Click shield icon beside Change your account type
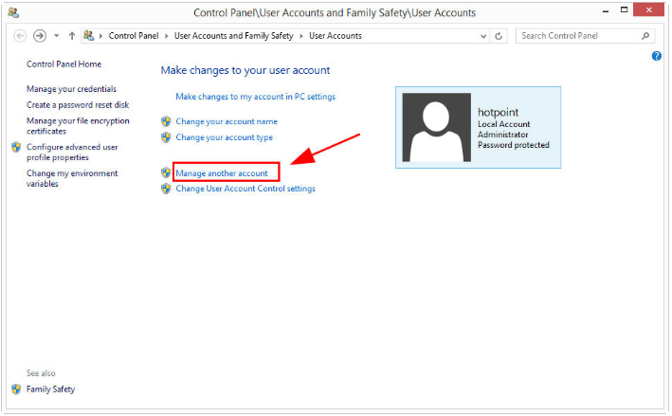The width and height of the screenshot is (672, 416). pos(166,137)
